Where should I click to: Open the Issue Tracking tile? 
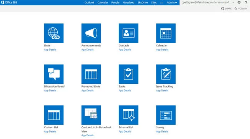pos(166,74)
